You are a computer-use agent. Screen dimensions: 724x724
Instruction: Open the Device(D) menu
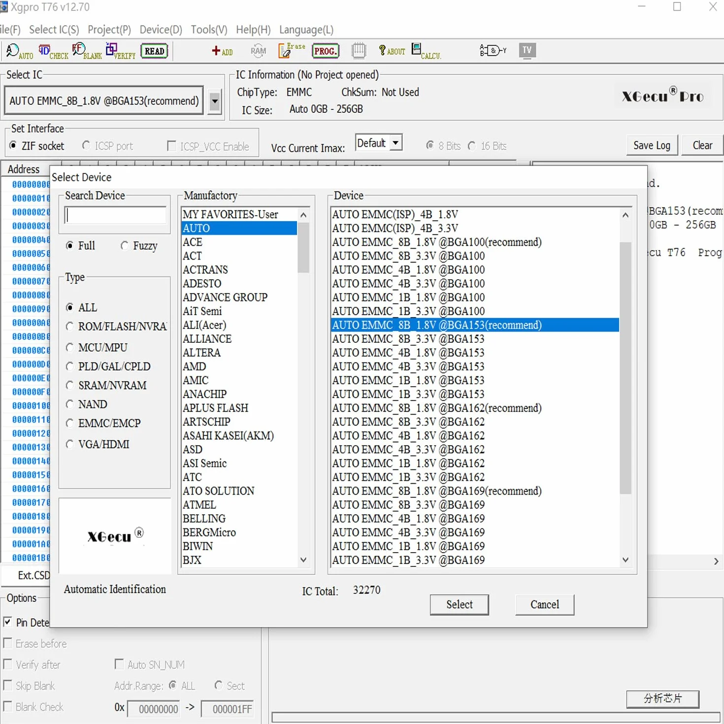(161, 30)
